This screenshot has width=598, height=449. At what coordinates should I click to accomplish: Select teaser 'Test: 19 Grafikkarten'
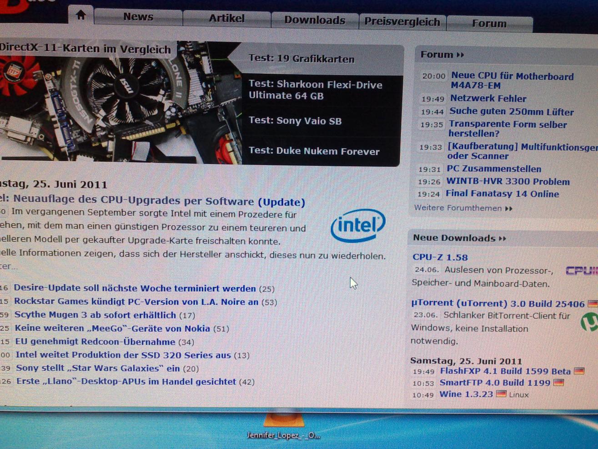click(302, 59)
